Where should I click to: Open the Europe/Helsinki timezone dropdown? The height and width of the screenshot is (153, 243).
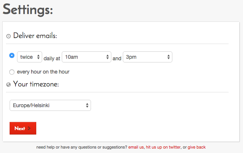50,105
